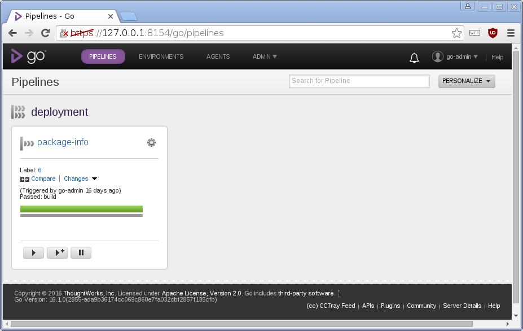Open the Changes link

76,178
